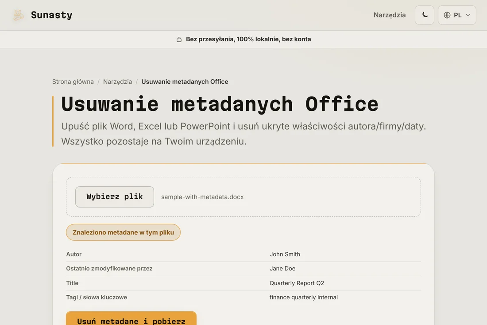Click the globe icon in language selector
This screenshot has width=487, height=325.
[447, 15]
